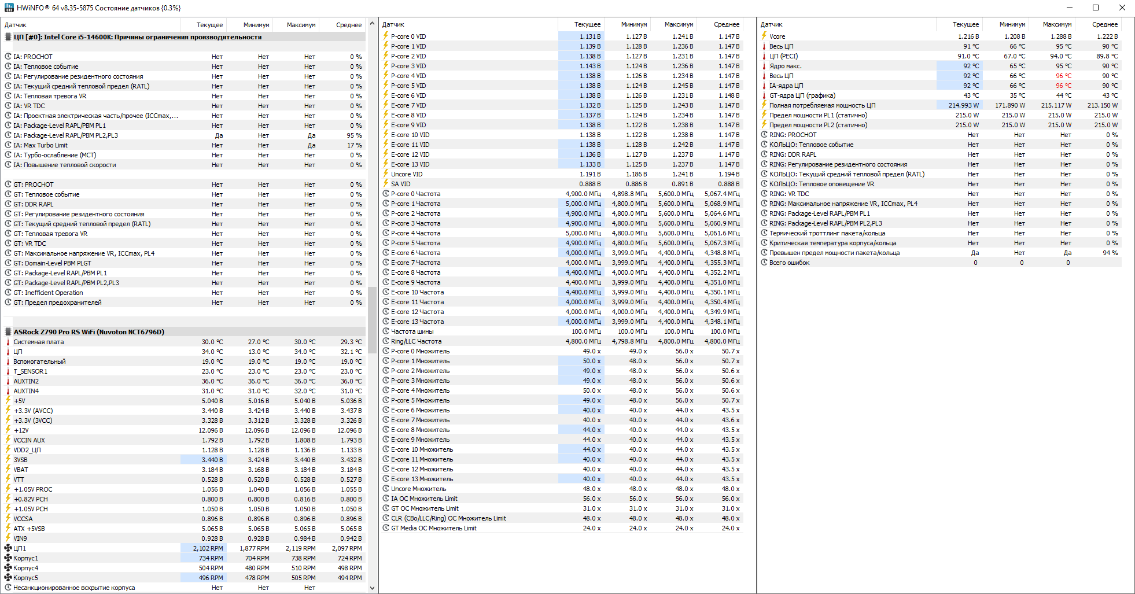Viewport: 1135px width, 594px height.
Task: Click the RING: DDR RAPL row label
Action: click(793, 154)
